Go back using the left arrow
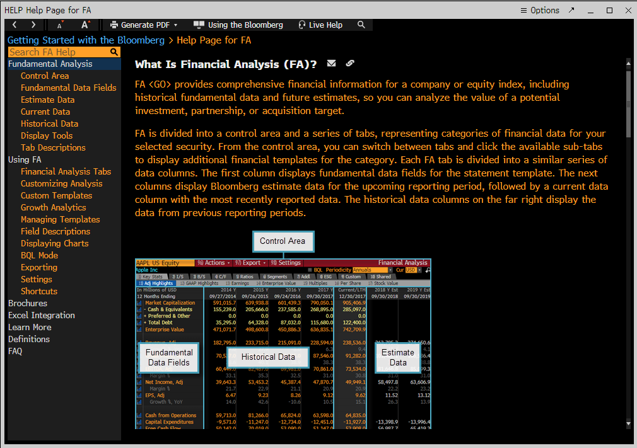This screenshot has height=448, width=637. click(x=15, y=25)
